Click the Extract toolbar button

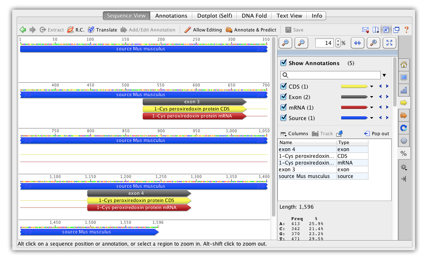(52, 30)
